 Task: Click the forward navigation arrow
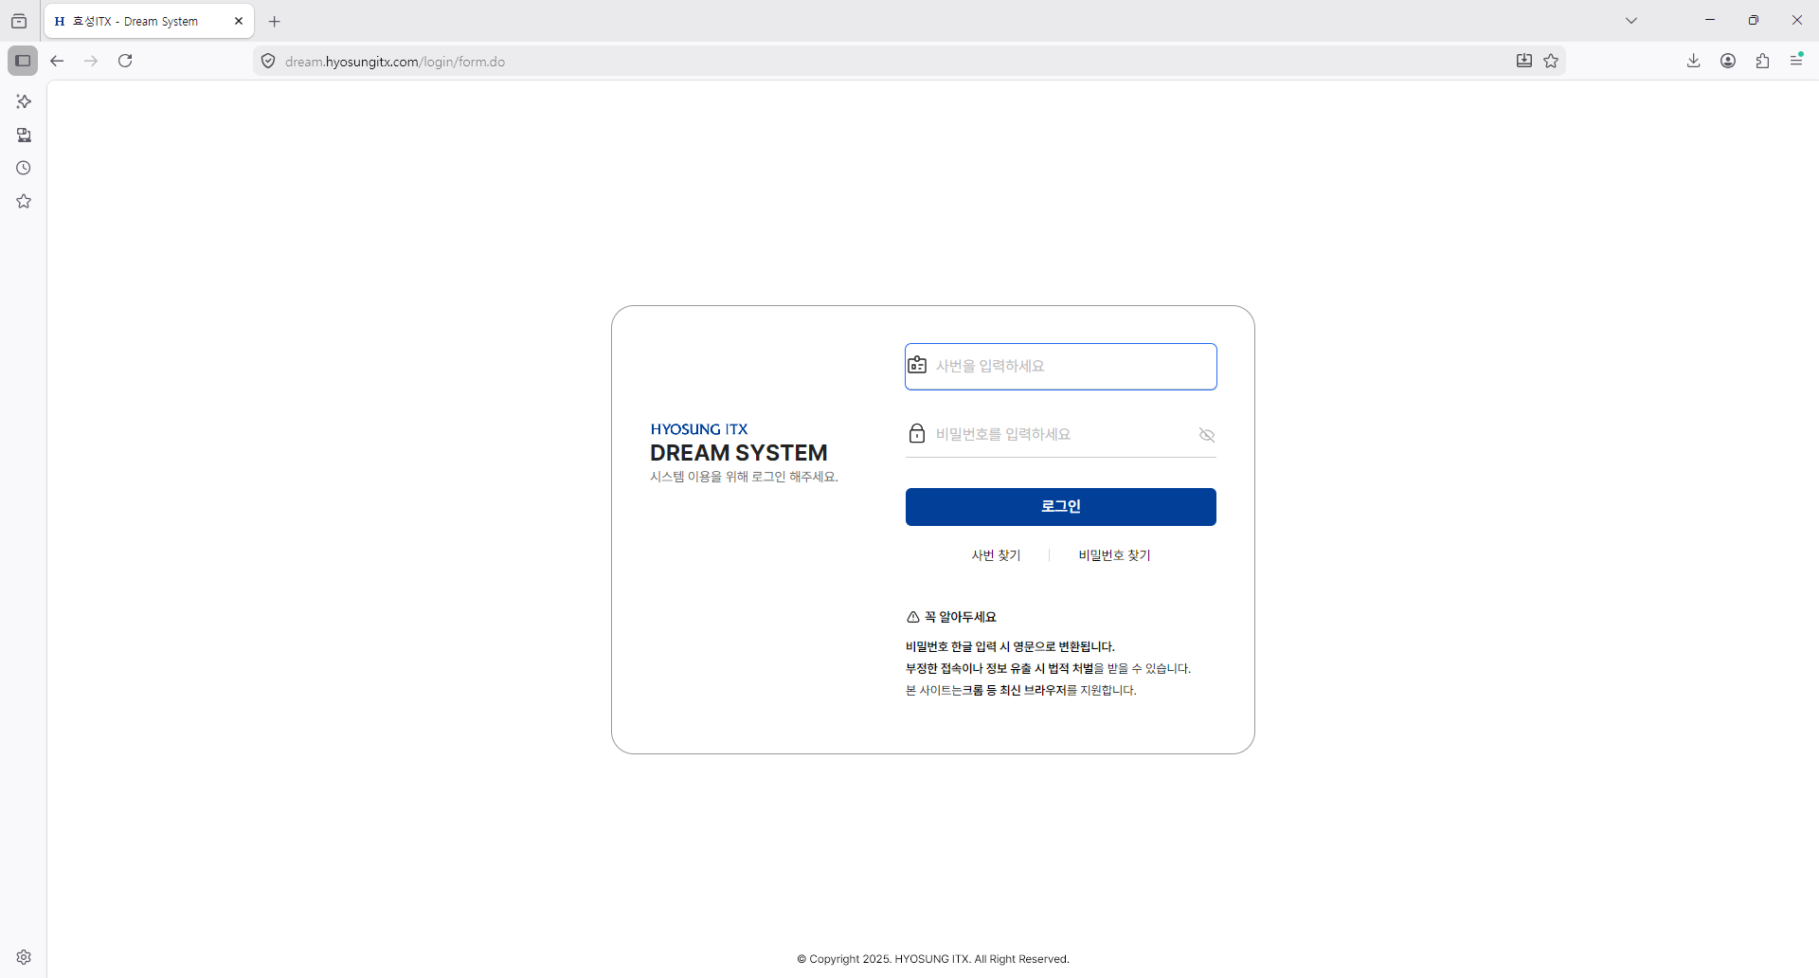pos(91,61)
